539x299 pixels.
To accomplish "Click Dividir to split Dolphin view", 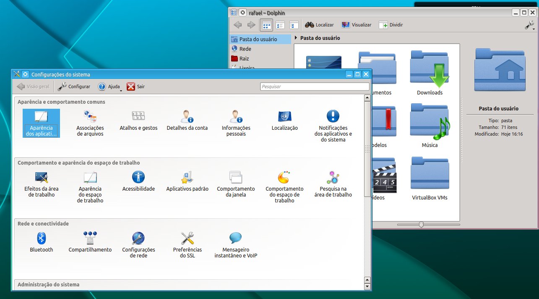I will point(391,25).
